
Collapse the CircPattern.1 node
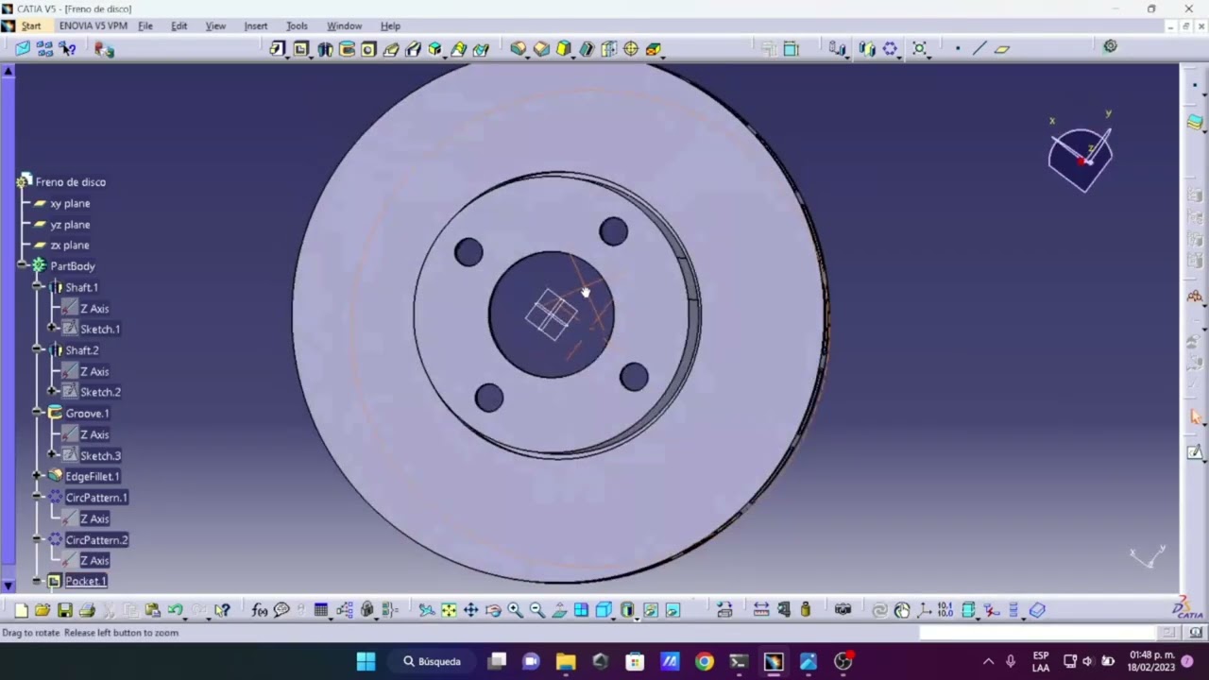click(x=38, y=497)
